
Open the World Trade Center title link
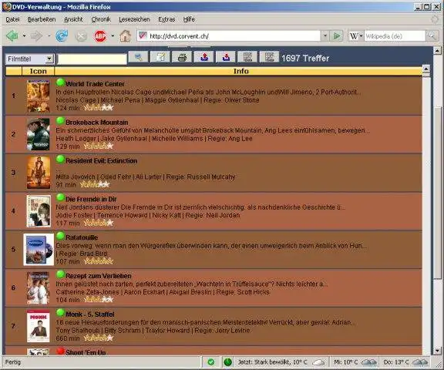tap(95, 84)
